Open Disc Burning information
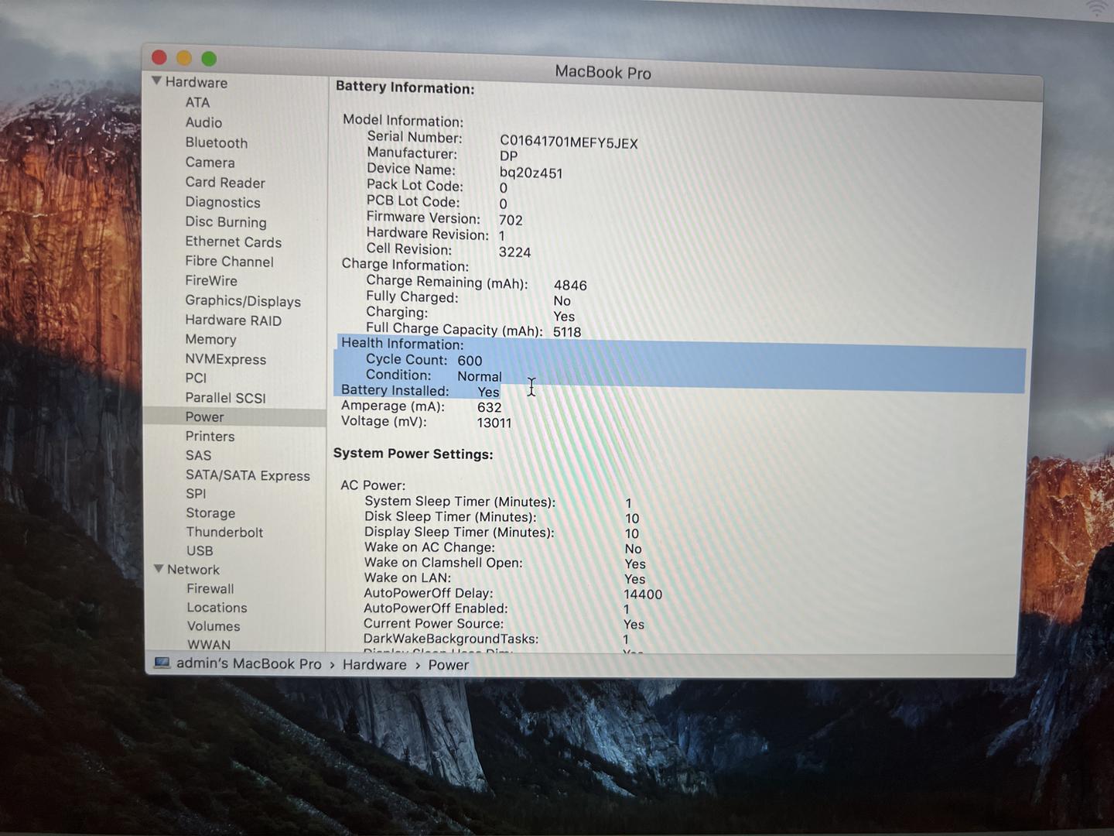 click(x=226, y=222)
